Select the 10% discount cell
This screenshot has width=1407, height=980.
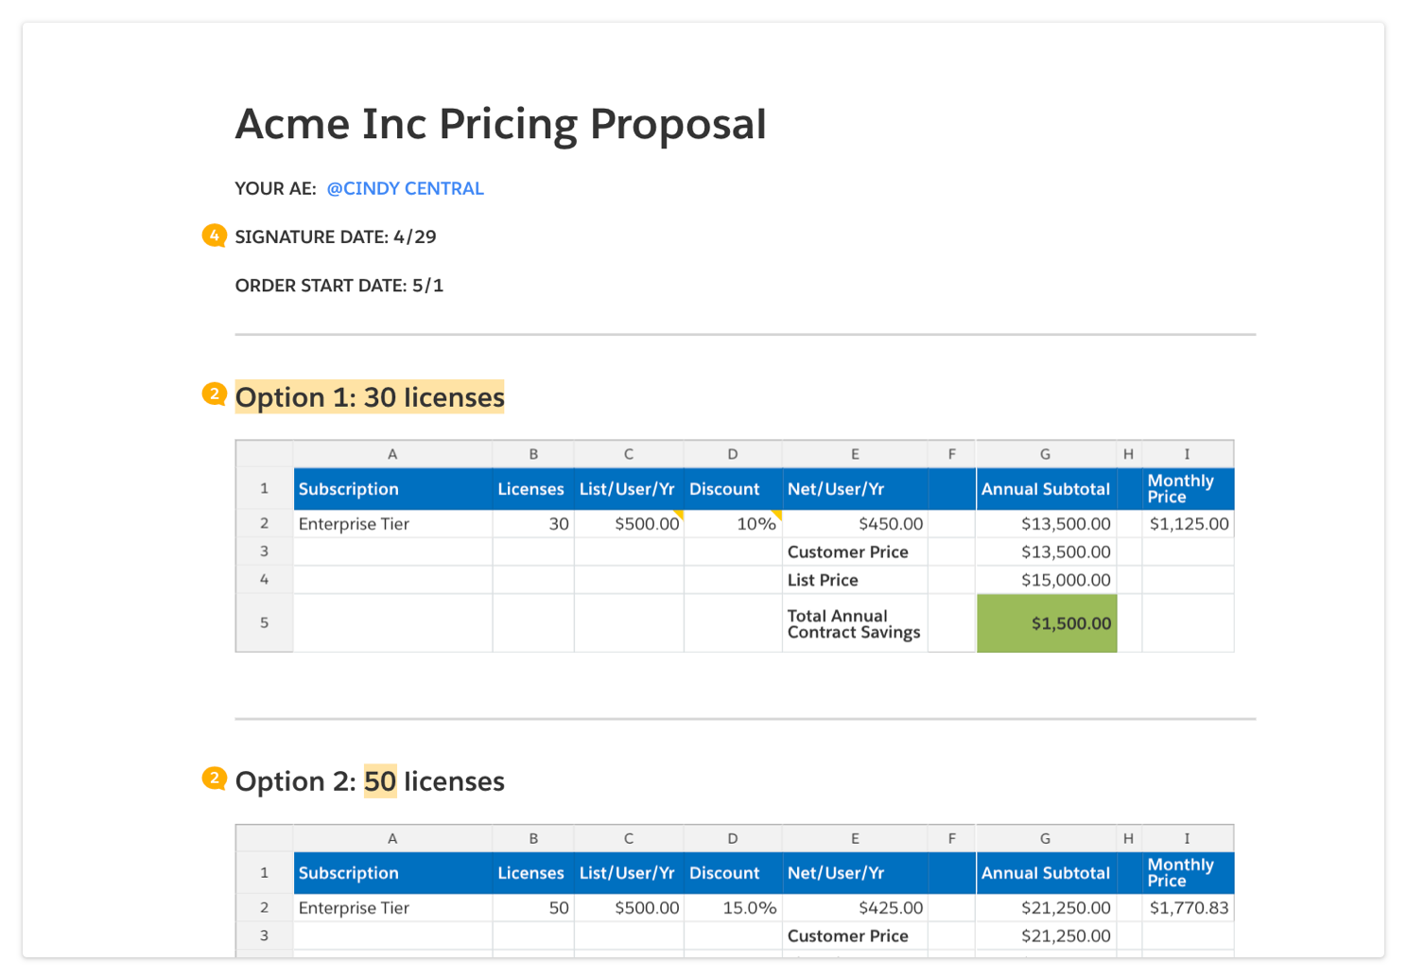(733, 524)
